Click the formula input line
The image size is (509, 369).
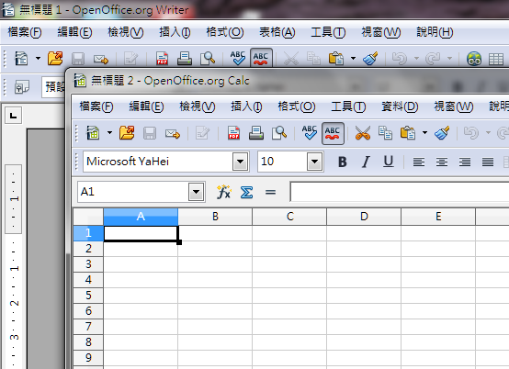click(400, 192)
